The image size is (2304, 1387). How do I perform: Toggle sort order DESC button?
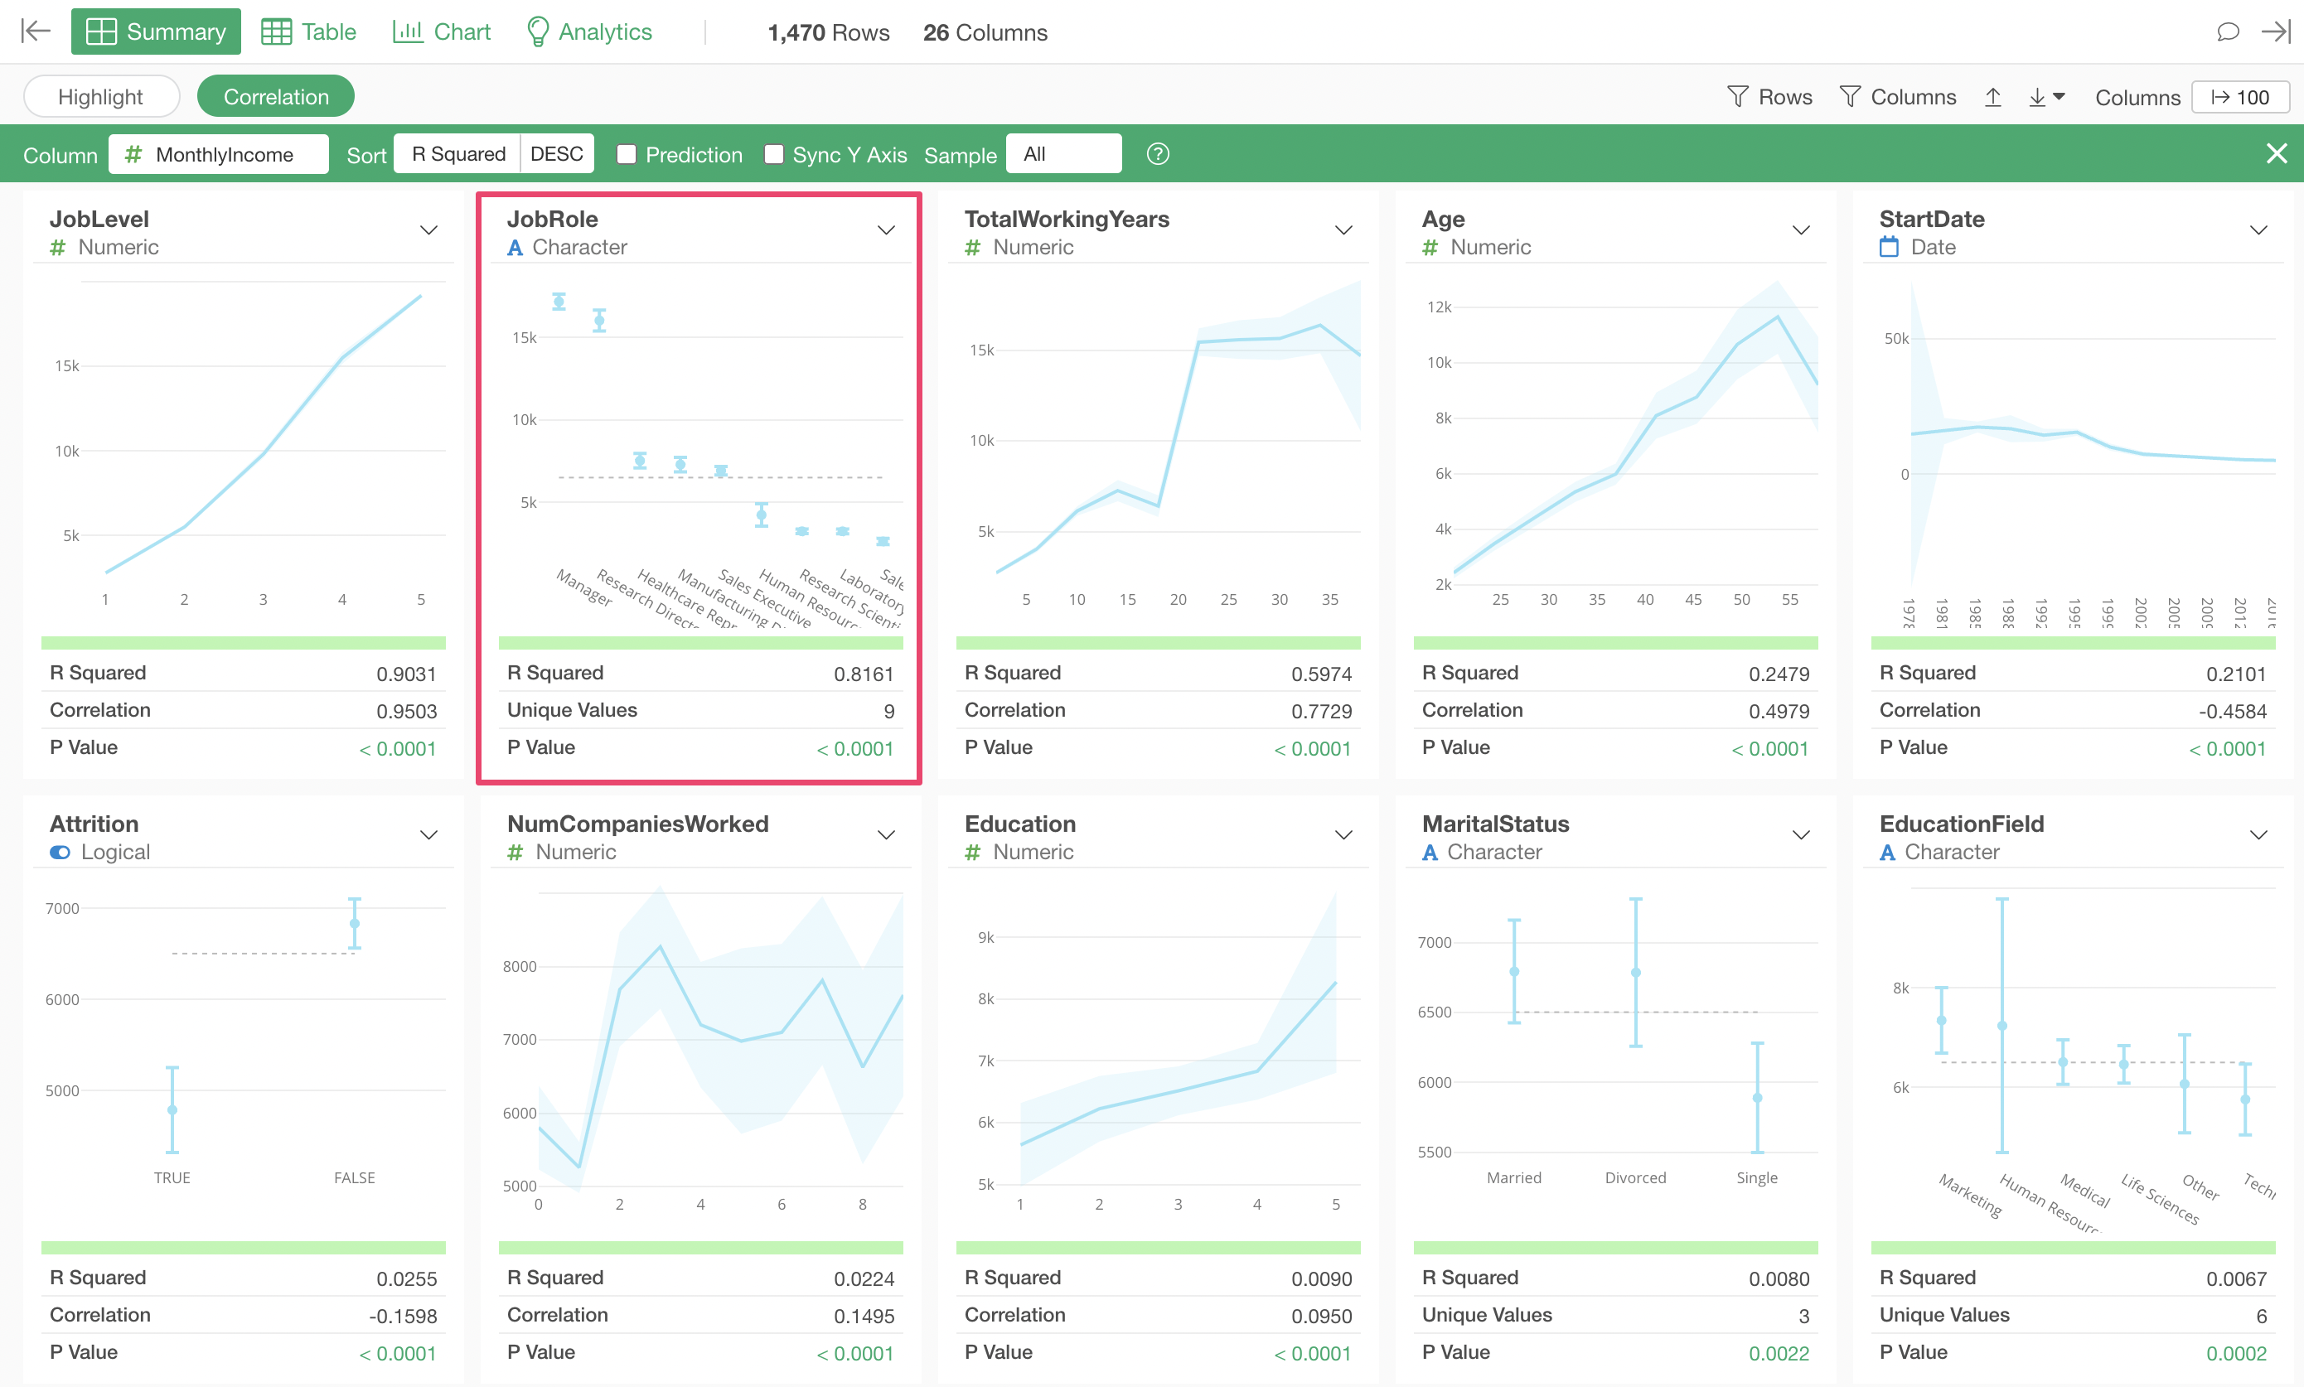point(556,154)
